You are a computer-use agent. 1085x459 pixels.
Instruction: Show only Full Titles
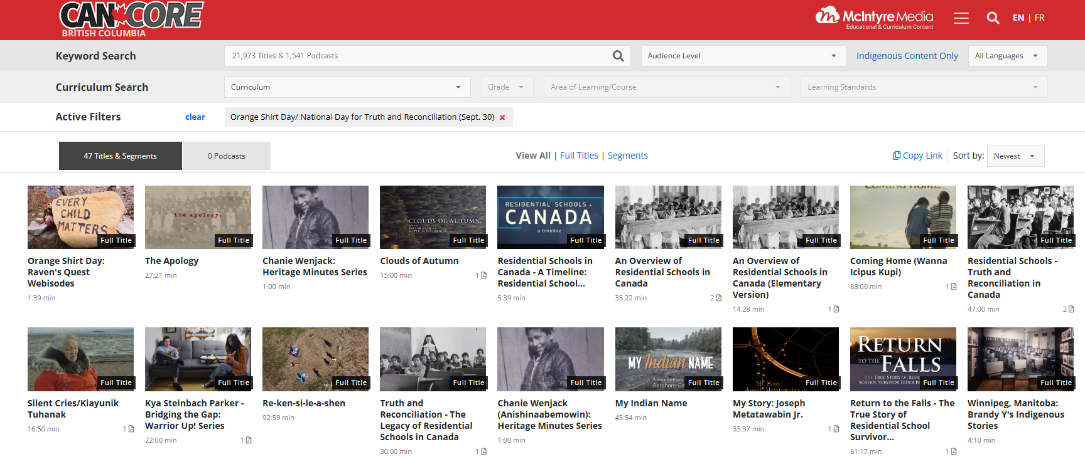(x=579, y=156)
